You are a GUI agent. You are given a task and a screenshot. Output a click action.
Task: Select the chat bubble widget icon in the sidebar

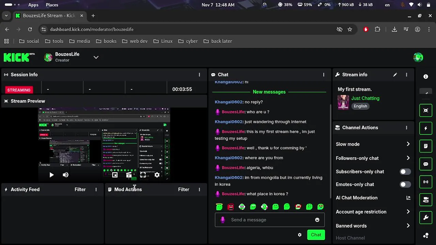(x=425, y=164)
